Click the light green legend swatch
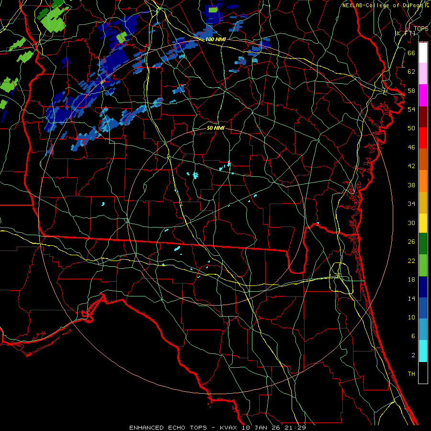The width and height of the screenshot is (431, 431). click(423, 265)
